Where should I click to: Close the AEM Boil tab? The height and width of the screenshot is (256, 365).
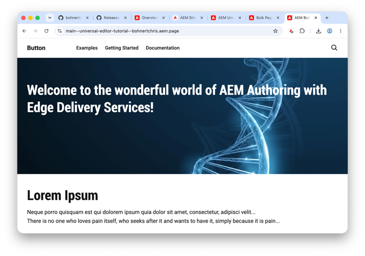[x=316, y=17]
